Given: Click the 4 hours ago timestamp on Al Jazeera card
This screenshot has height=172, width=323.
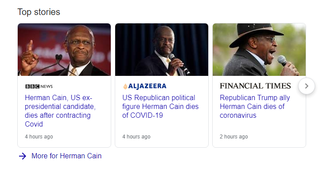Looking at the screenshot, I should (136, 137).
